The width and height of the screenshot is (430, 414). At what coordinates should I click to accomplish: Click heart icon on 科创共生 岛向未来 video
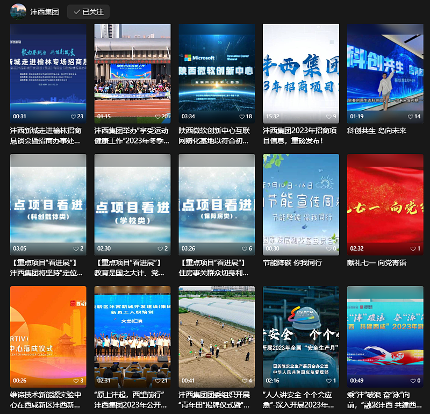coord(411,117)
